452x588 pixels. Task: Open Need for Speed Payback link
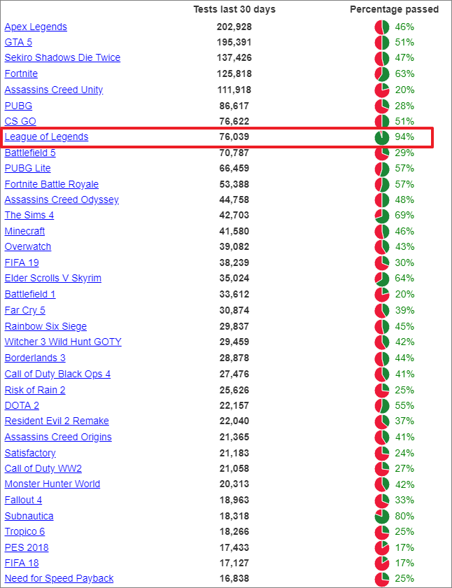[x=59, y=579]
